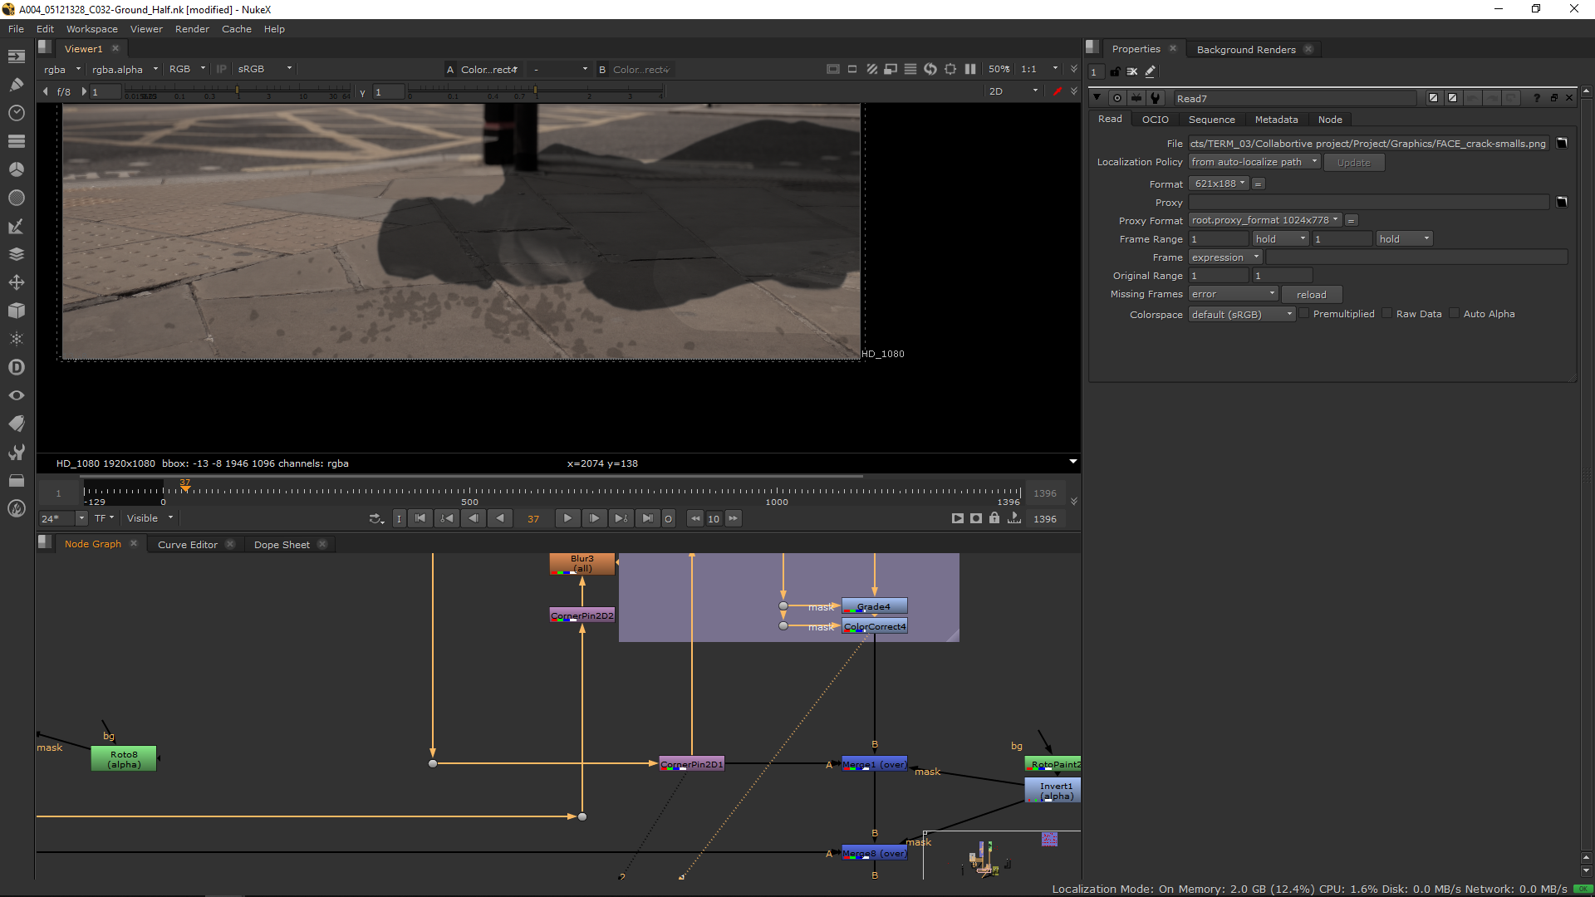This screenshot has width=1595, height=897.
Task: Open the Deep nodes D icon
Action: pyautogui.click(x=16, y=367)
